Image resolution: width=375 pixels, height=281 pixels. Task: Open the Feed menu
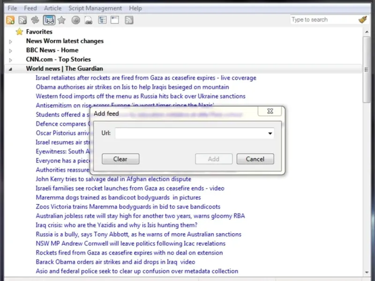click(x=30, y=8)
